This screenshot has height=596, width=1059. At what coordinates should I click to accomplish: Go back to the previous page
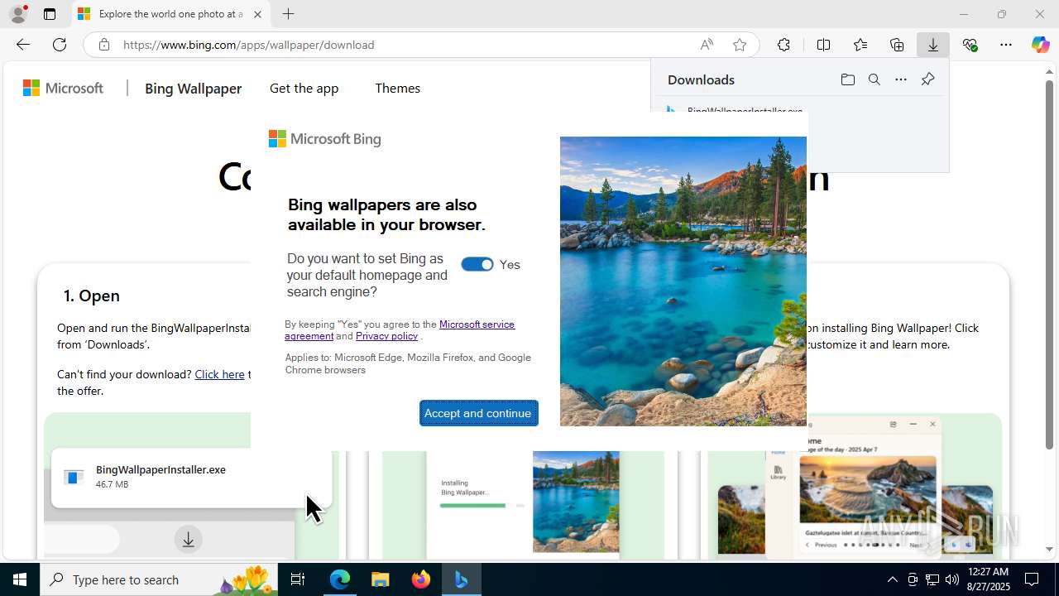(22, 45)
